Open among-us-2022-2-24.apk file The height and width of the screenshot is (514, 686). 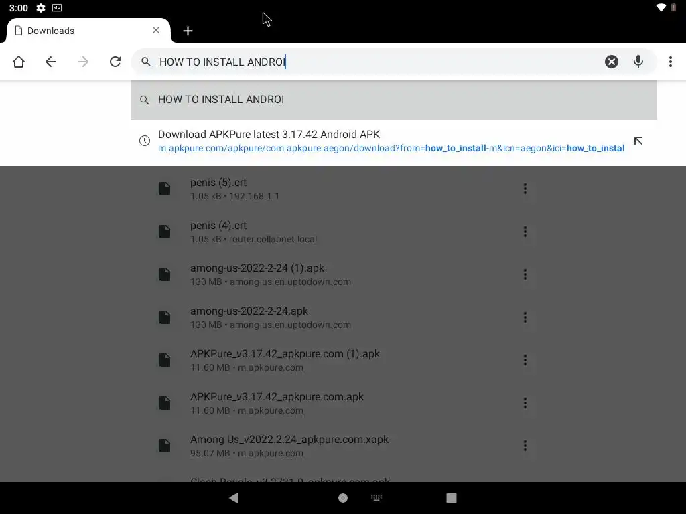(x=249, y=311)
